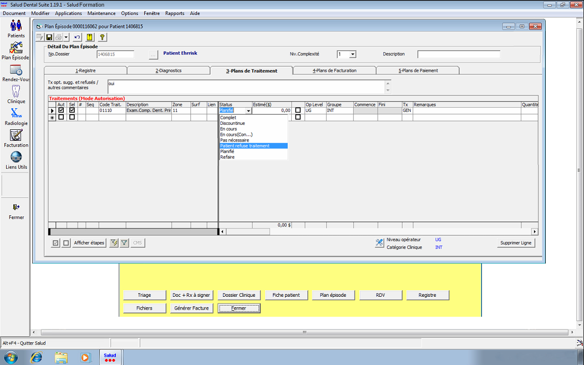Screen dimensions: 584x365
Task: Toggle checkbox below Estimé in blank row
Action: 298,117
